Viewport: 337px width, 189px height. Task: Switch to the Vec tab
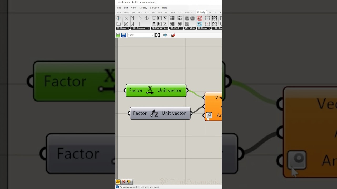click(140, 13)
